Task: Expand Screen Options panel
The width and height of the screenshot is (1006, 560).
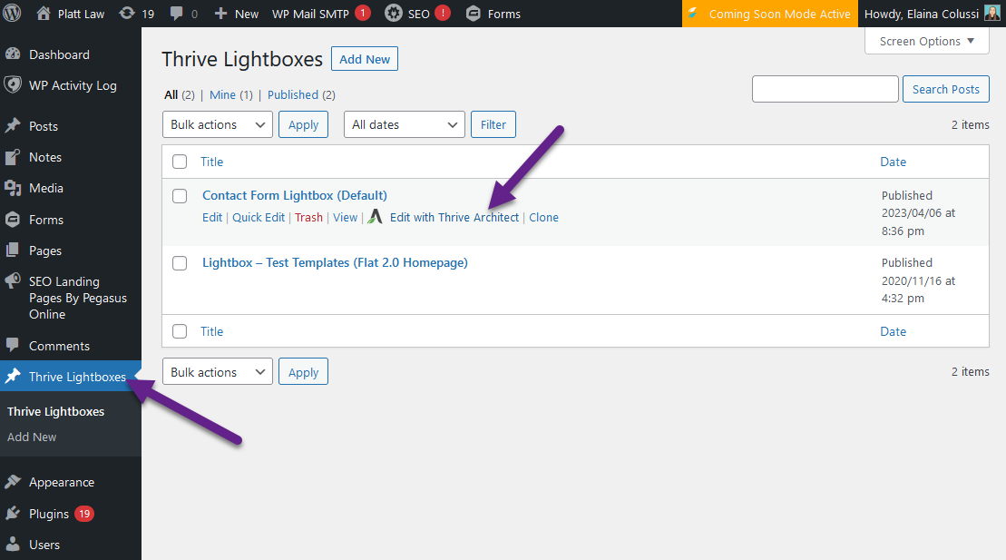Action: pos(926,41)
